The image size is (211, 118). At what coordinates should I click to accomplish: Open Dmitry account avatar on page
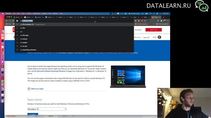tap(160, 37)
